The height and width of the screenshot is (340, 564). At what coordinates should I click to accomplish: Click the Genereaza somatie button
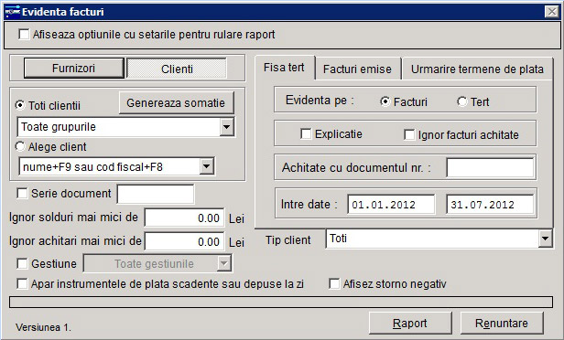click(176, 103)
